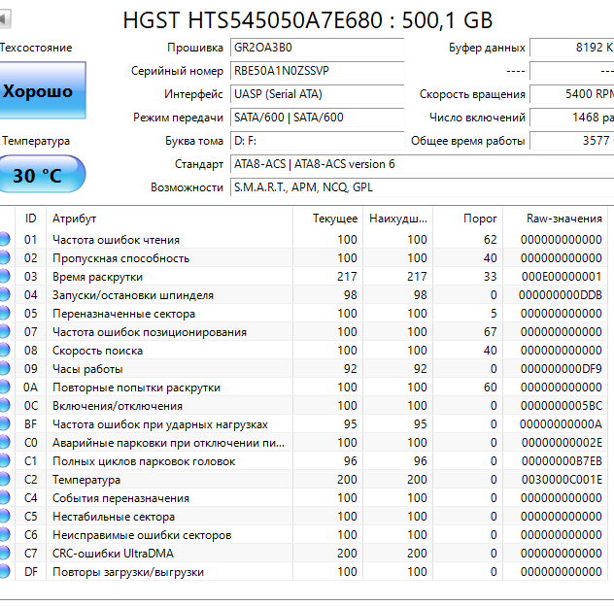Click the Raw-значения column header
Image resolution: width=614 pixels, height=607 pixels.
point(556,219)
